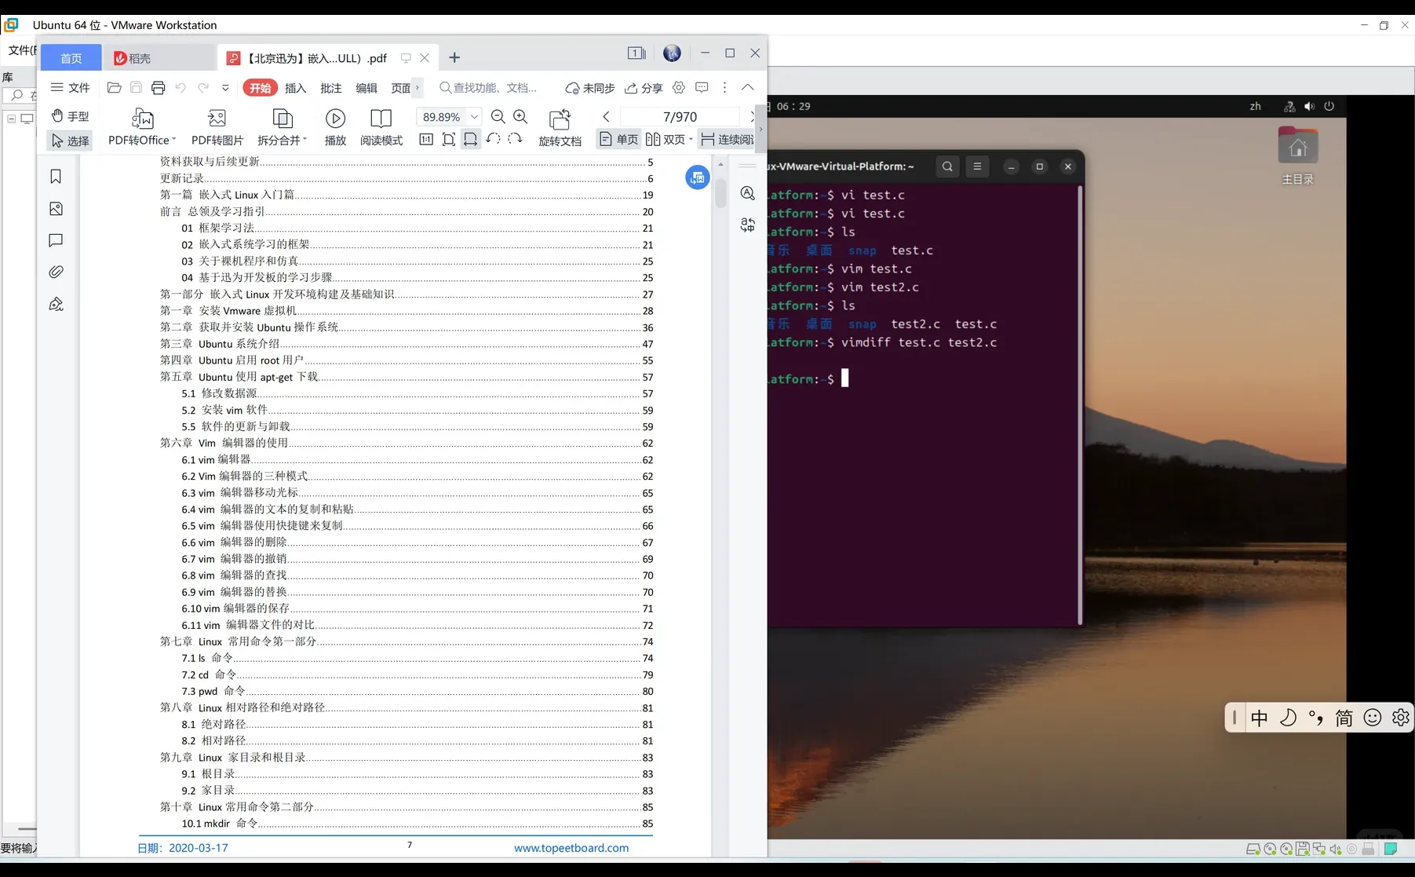Click the 分享 share button

coord(644,88)
